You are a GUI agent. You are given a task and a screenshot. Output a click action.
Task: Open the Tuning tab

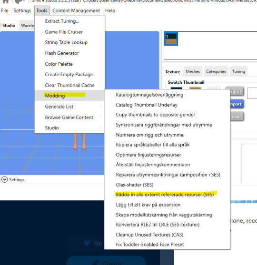(x=238, y=71)
